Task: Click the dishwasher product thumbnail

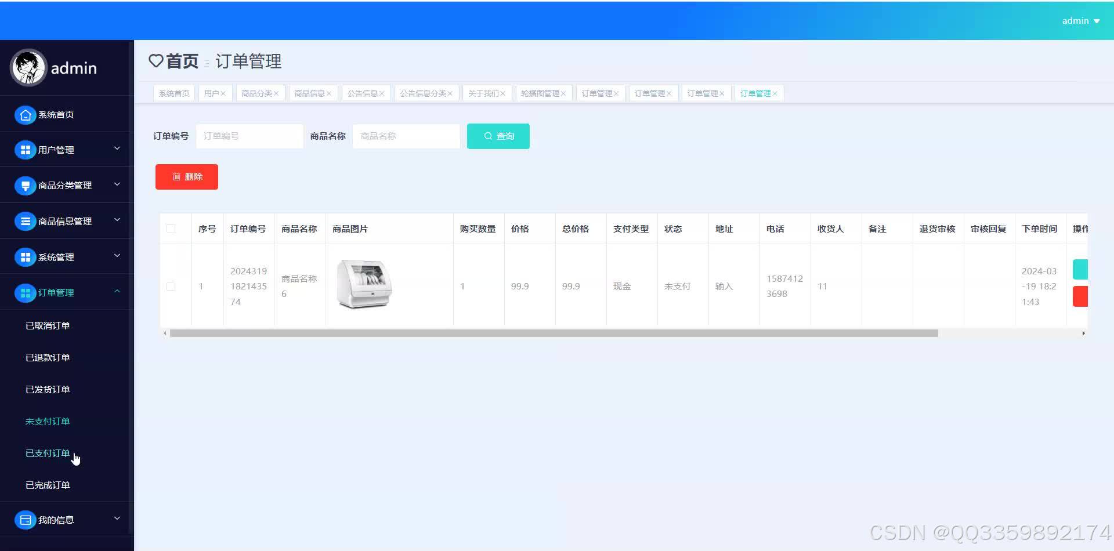Action: [364, 284]
